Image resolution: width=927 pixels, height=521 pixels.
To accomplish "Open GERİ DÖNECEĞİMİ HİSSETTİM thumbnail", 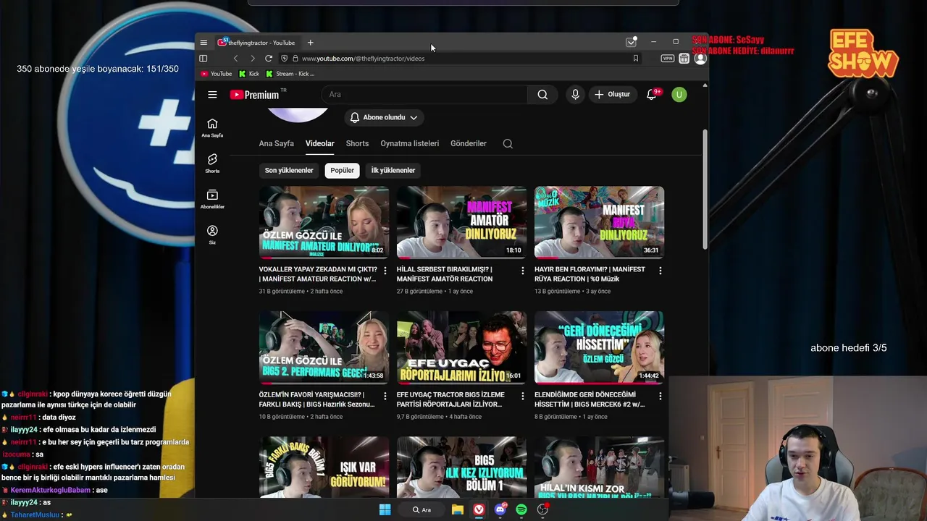I will pyautogui.click(x=599, y=347).
